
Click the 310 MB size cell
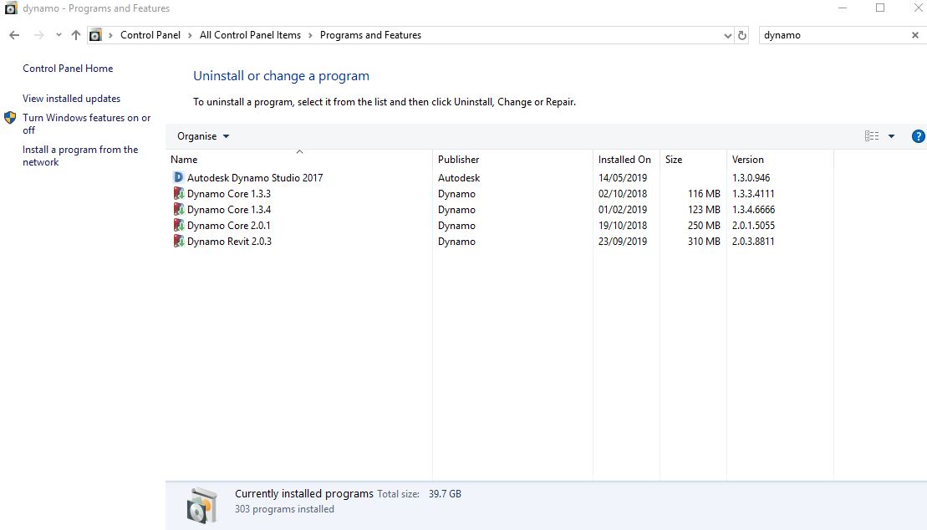(x=704, y=242)
